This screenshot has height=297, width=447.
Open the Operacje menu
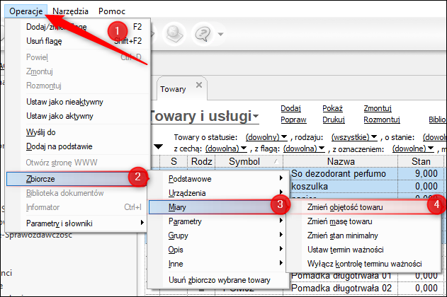[26, 11]
